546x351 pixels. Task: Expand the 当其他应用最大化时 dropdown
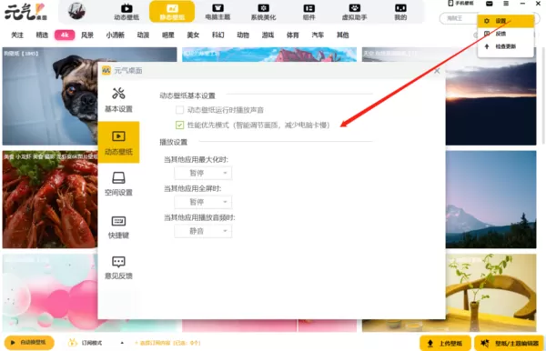point(203,173)
